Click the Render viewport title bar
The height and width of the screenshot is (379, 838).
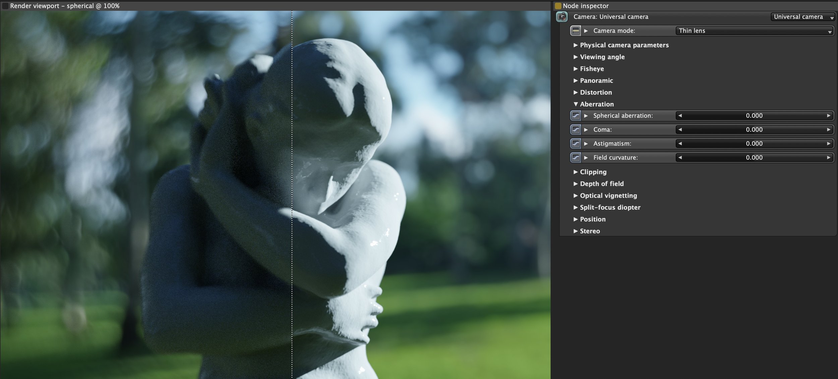275,6
